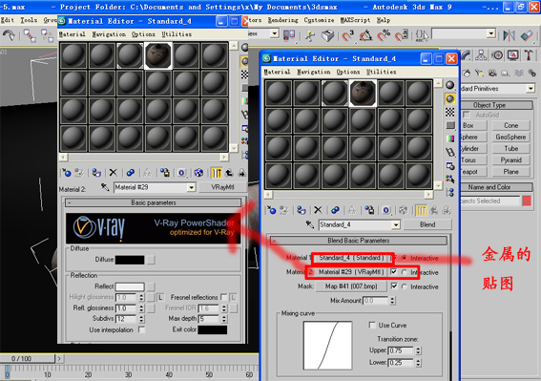541x381 pixels.
Task: Toggle the checkered Background icon in right editor
Action: click(450, 112)
